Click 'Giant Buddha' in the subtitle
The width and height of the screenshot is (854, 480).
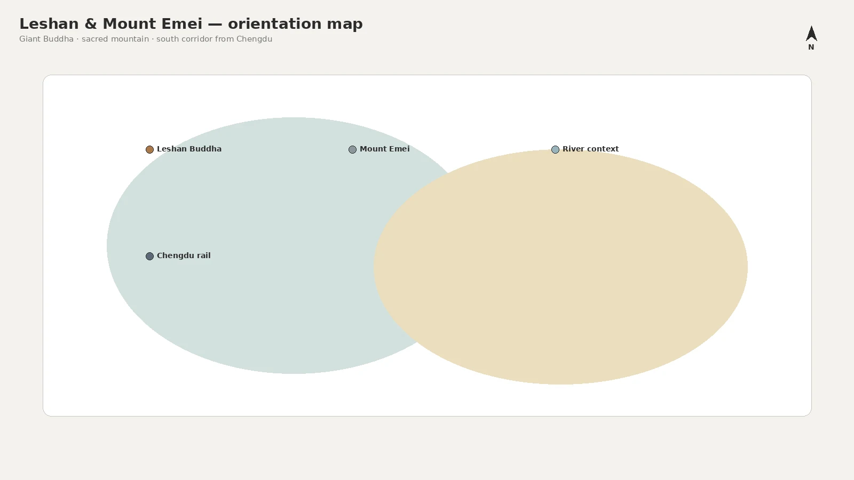46,39
